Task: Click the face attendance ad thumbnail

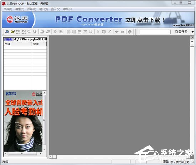Action: (23, 121)
